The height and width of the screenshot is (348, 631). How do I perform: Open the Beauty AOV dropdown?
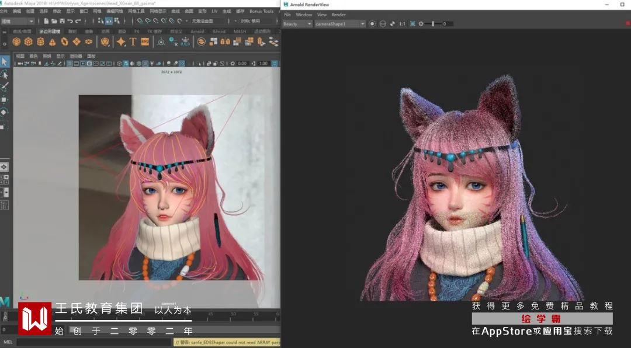[x=297, y=24]
